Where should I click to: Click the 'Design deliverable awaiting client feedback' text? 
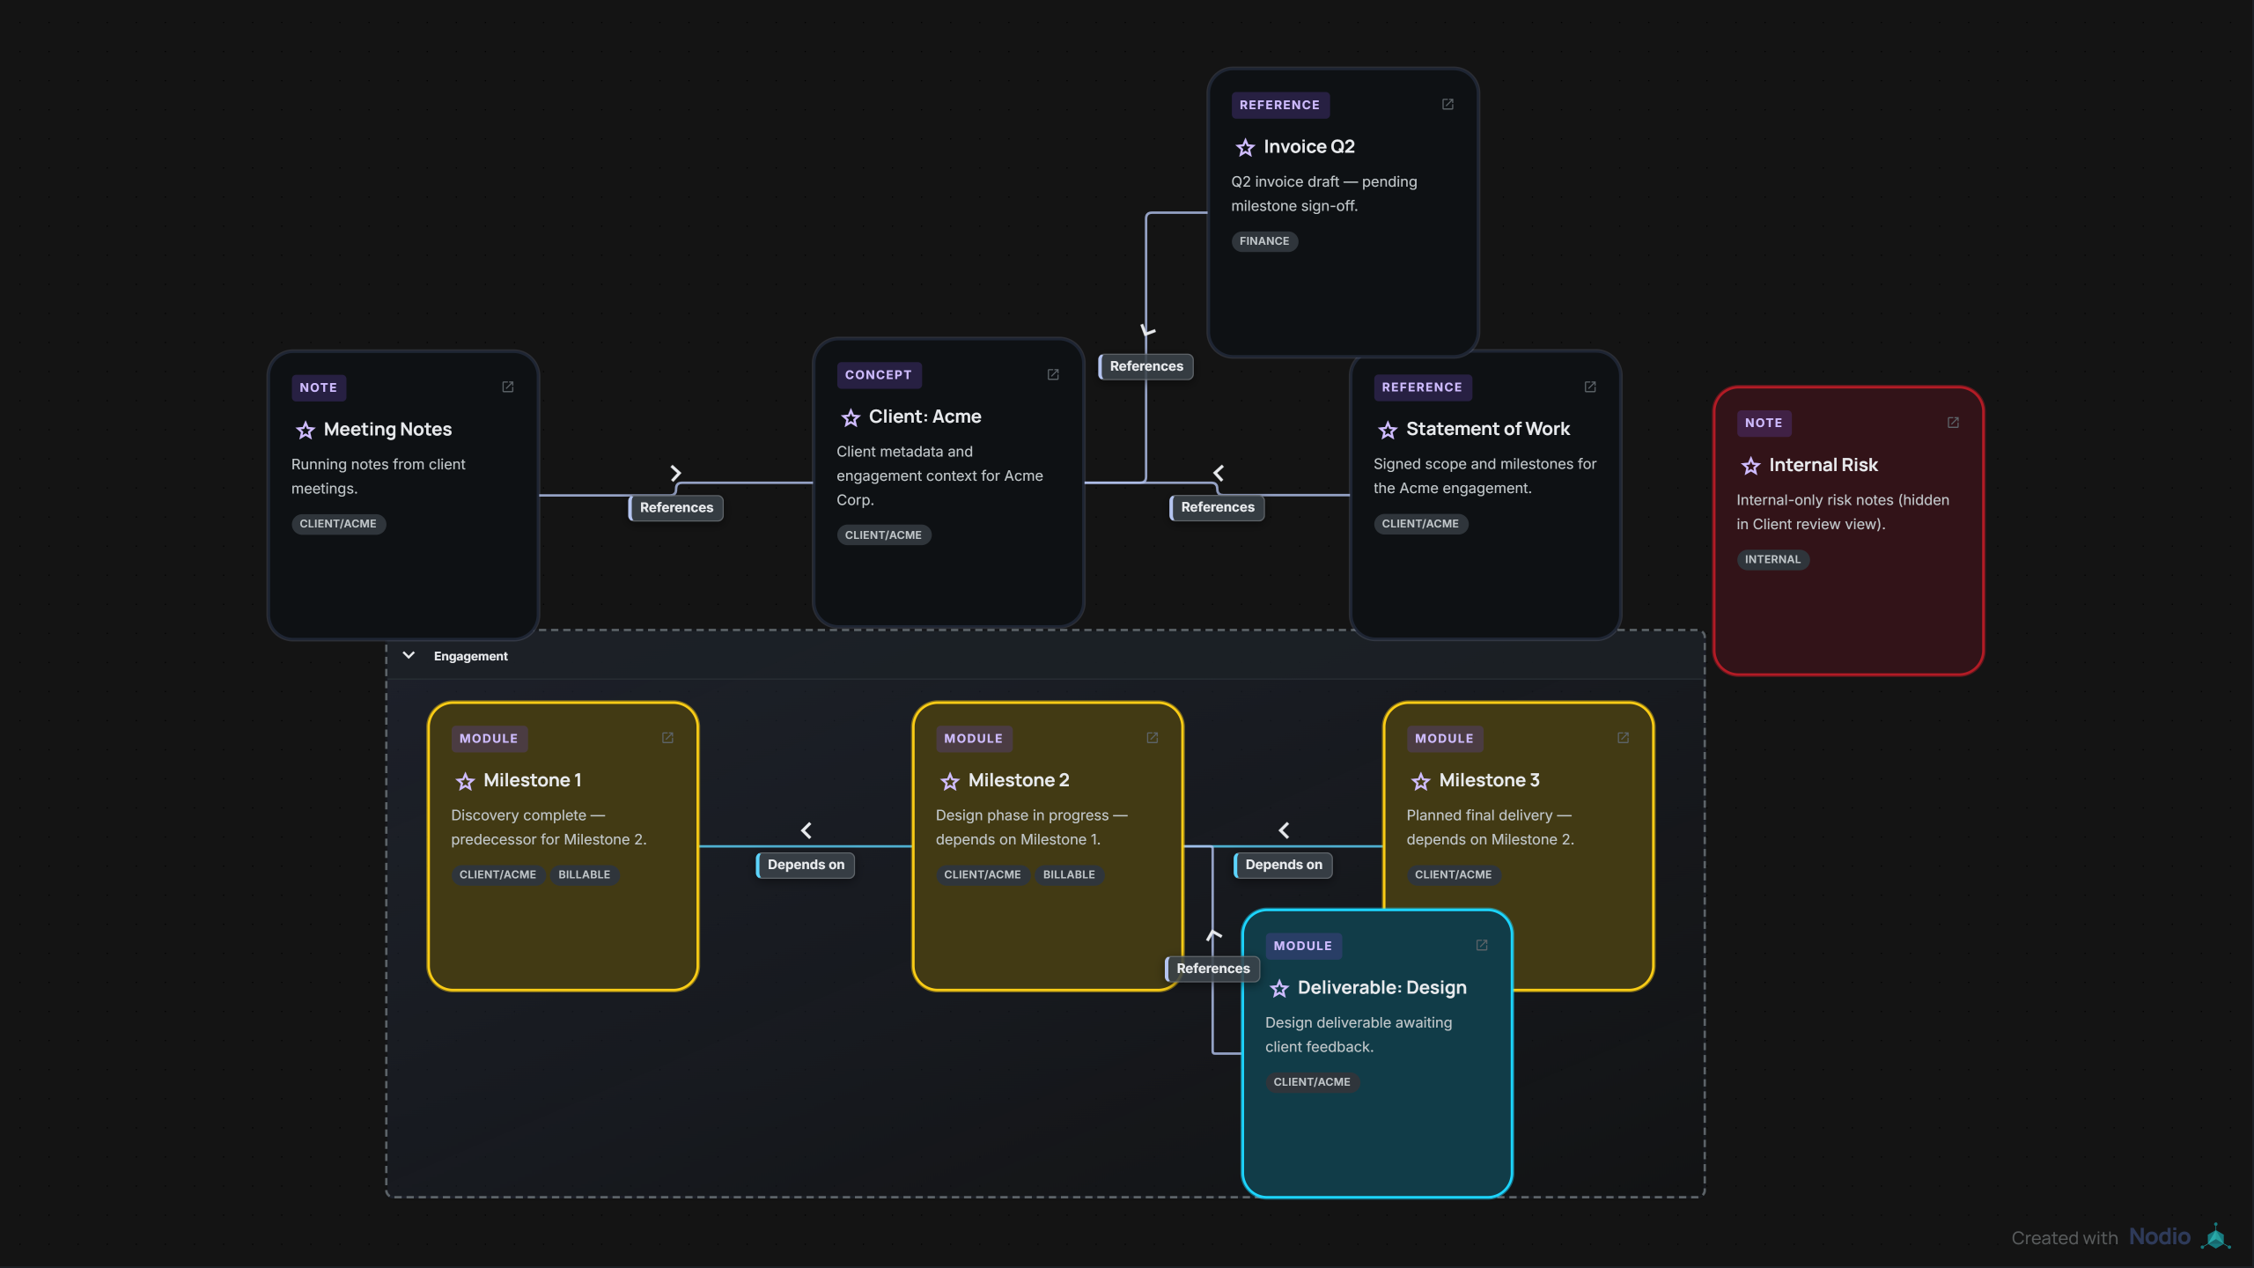(x=1359, y=1035)
